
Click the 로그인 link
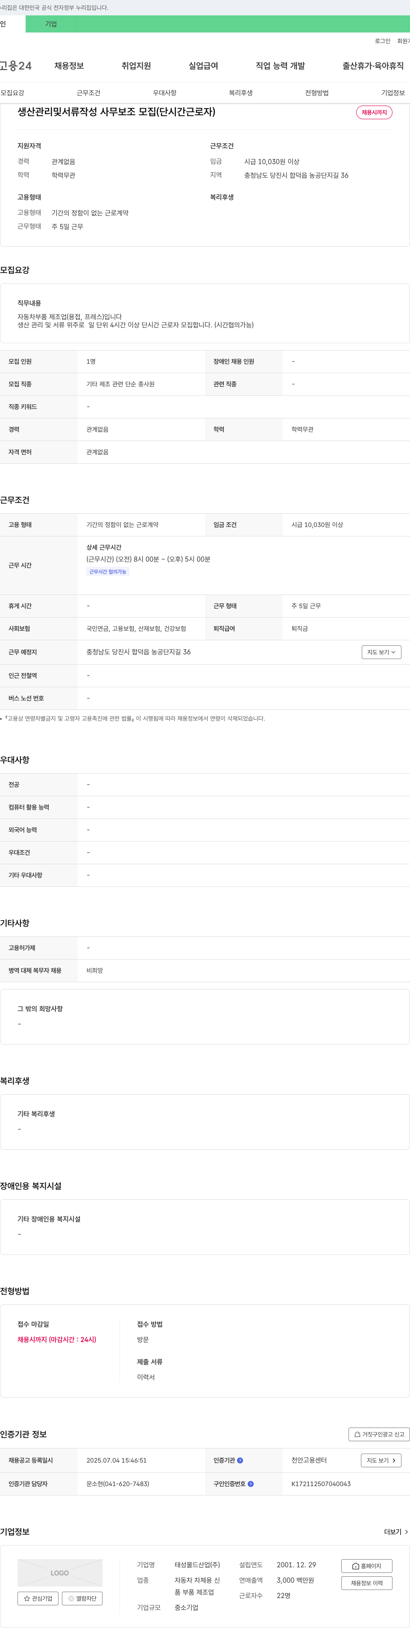click(x=383, y=41)
